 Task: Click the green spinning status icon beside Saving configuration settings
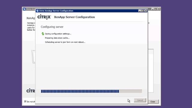(43, 34)
